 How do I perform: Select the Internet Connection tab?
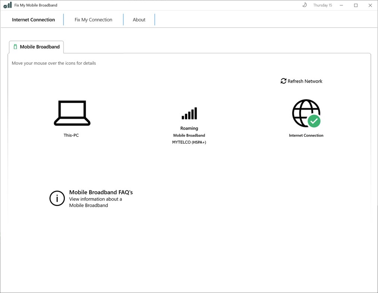tap(33, 19)
